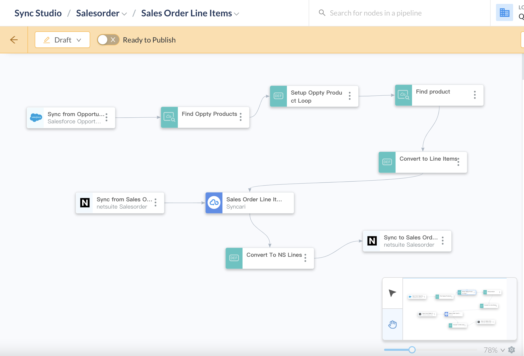This screenshot has height=356, width=524.
Task: Click the search magnifier icon
Action: pos(322,13)
